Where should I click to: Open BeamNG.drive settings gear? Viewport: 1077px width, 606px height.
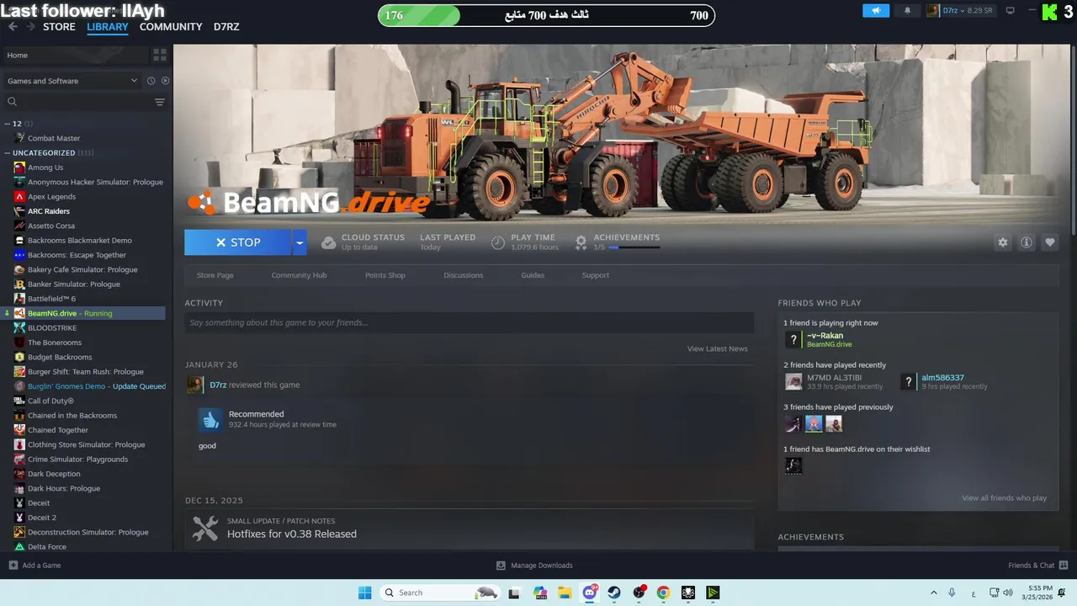[x=1002, y=242]
